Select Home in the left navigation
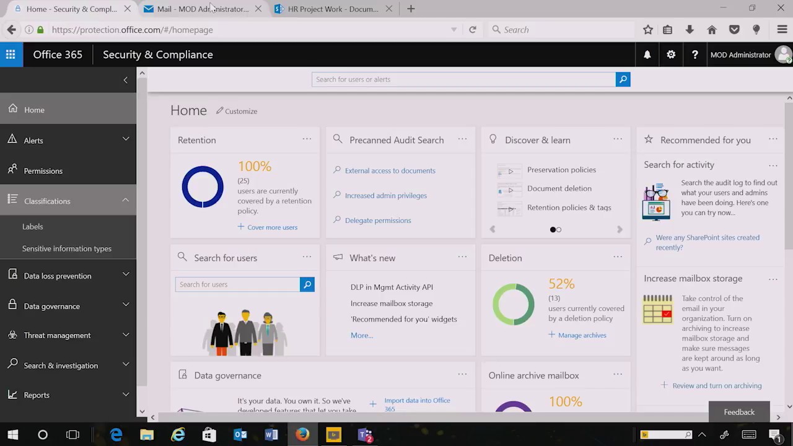793x446 pixels. [x=68, y=110]
